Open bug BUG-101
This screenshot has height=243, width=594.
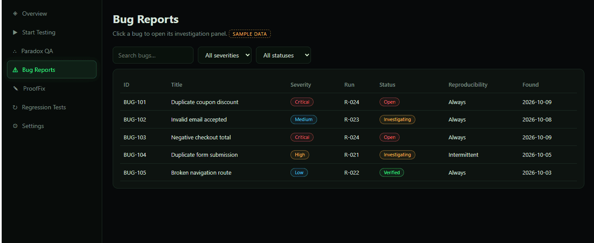pos(348,102)
